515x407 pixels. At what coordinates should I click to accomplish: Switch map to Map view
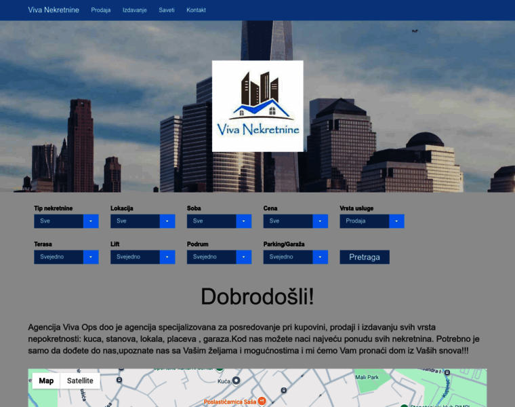[46, 381]
